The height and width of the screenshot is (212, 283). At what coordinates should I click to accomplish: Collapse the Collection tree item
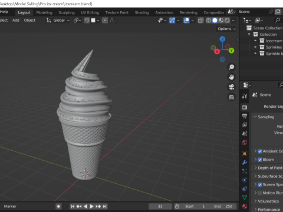tap(249, 34)
